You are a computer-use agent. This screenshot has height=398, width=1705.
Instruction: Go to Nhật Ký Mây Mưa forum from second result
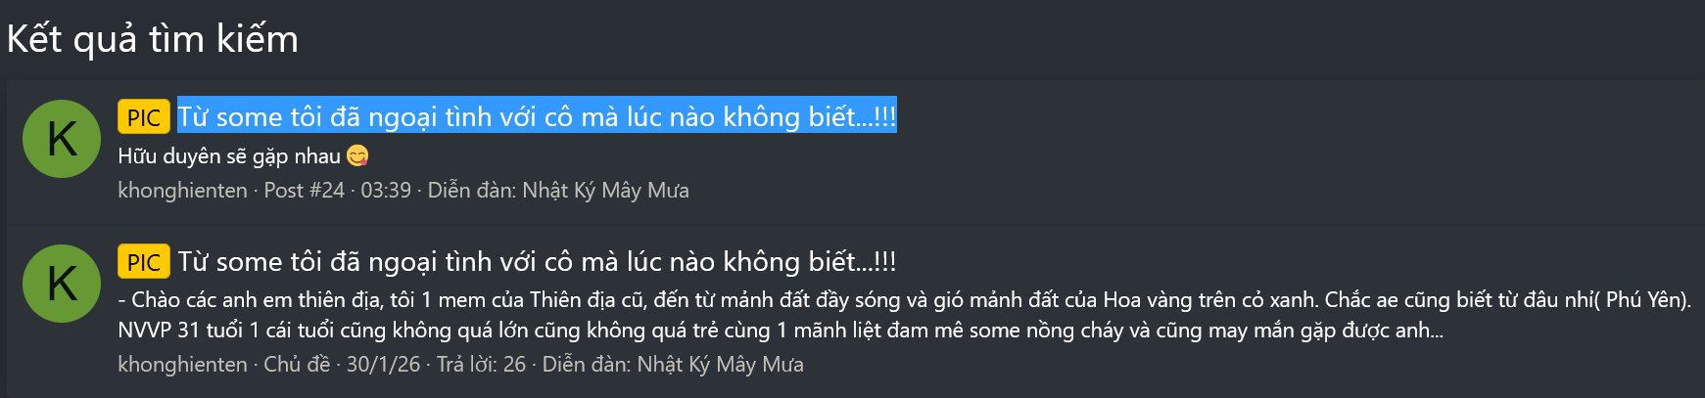tap(720, 365)
